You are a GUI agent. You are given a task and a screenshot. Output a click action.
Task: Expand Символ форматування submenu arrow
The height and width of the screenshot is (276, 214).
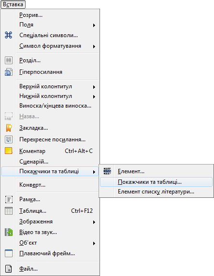point(94,46)
